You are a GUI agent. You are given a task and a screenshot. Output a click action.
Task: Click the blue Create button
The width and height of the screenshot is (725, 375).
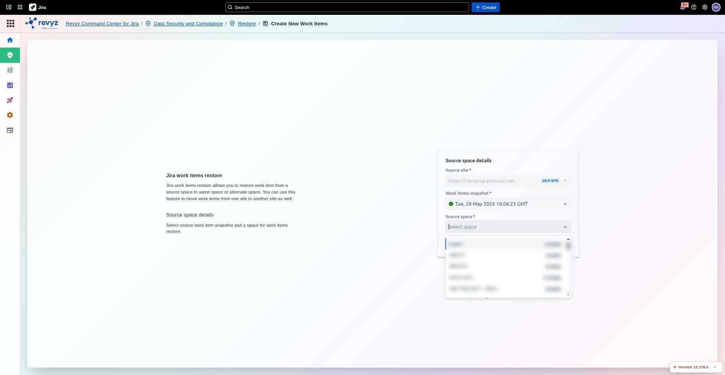coord(486,7)
